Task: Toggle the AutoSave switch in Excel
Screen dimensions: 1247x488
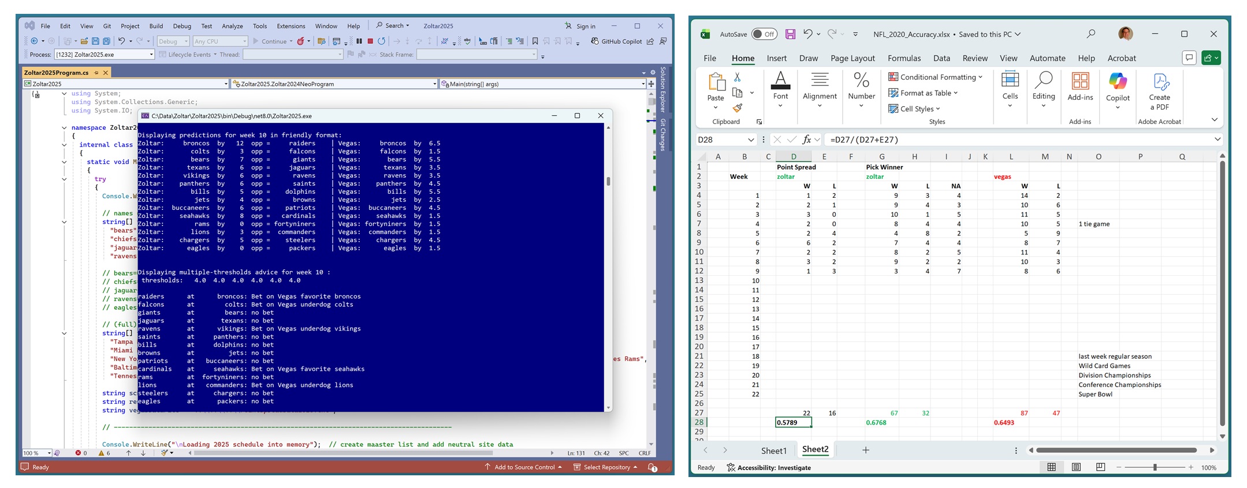Action: 764,34
